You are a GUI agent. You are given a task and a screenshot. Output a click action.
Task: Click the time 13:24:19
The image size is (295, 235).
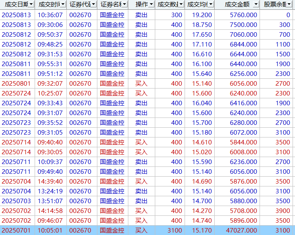50,191
